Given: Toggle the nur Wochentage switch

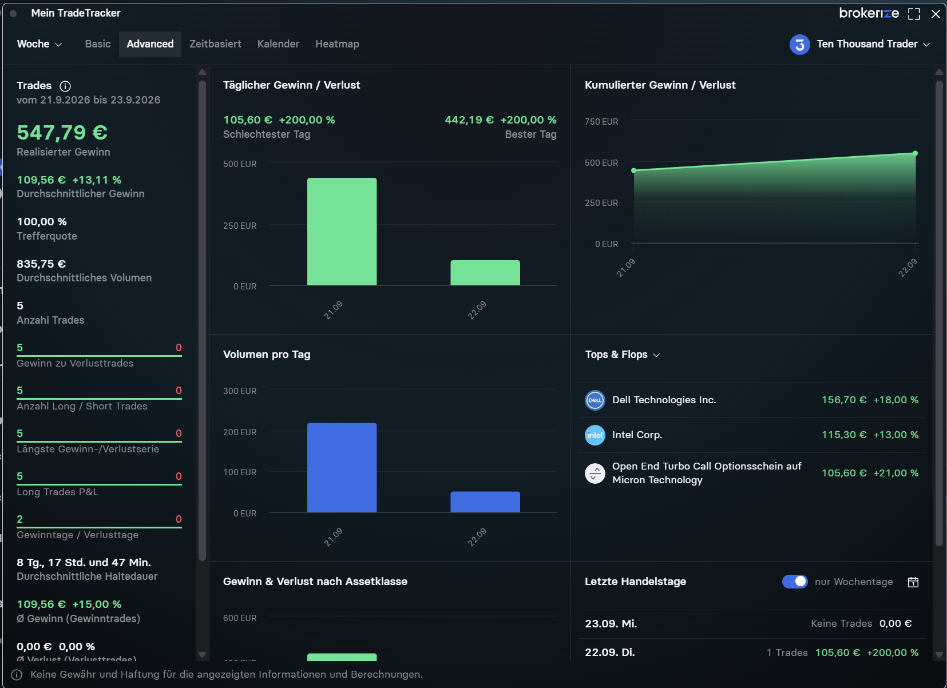Looking at the screenshot, I should point(795,582).
